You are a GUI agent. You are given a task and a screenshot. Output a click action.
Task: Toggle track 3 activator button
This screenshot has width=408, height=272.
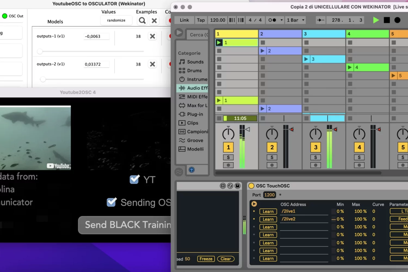click(316, 147)
